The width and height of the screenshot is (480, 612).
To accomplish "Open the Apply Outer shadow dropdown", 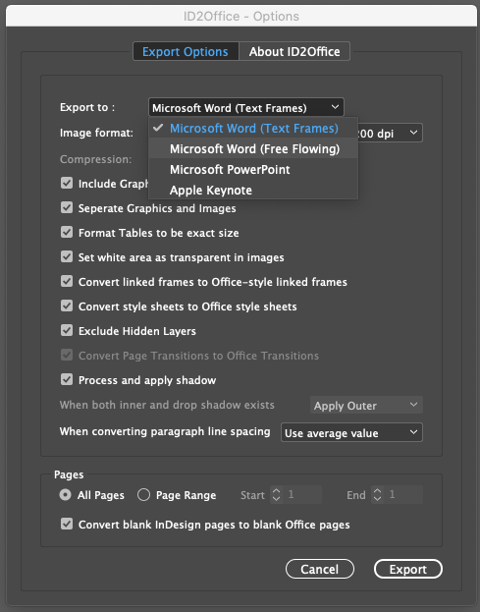I will pyautogui.click(x=366, y=405).
